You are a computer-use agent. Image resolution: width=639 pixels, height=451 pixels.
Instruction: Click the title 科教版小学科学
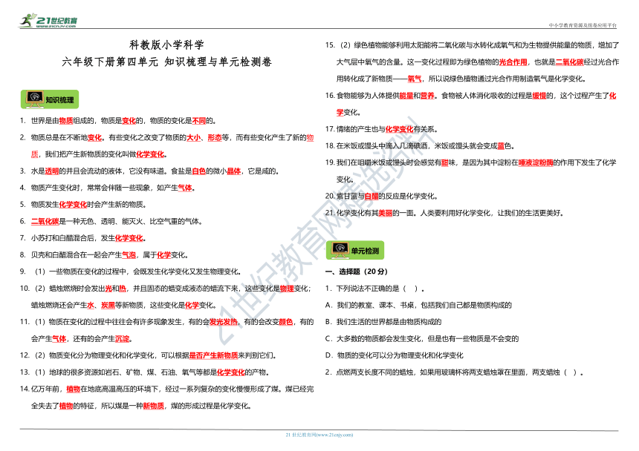166,45
